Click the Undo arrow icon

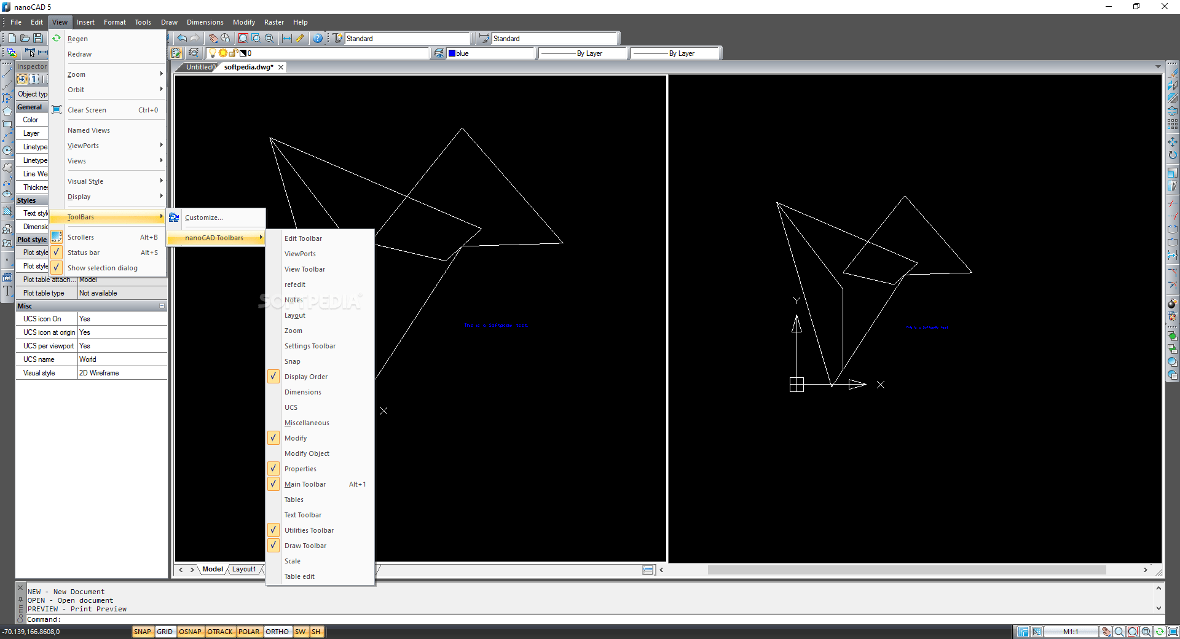click(182, 38)
